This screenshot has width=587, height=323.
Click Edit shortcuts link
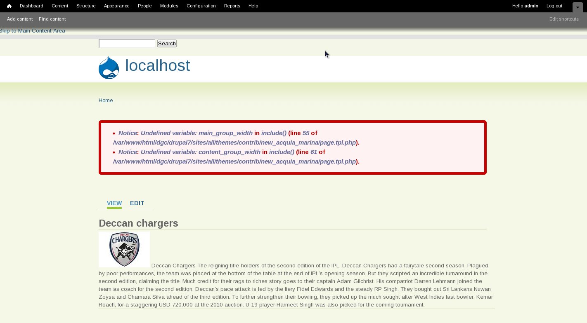564,19
